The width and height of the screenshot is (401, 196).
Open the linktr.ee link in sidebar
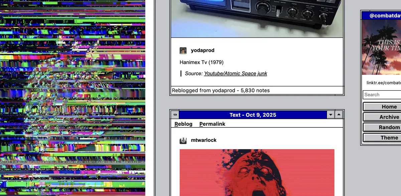tap(383, 83)
